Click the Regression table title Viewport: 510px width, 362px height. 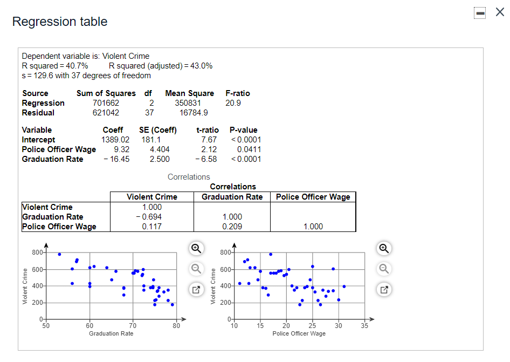(x=60, y=22)
